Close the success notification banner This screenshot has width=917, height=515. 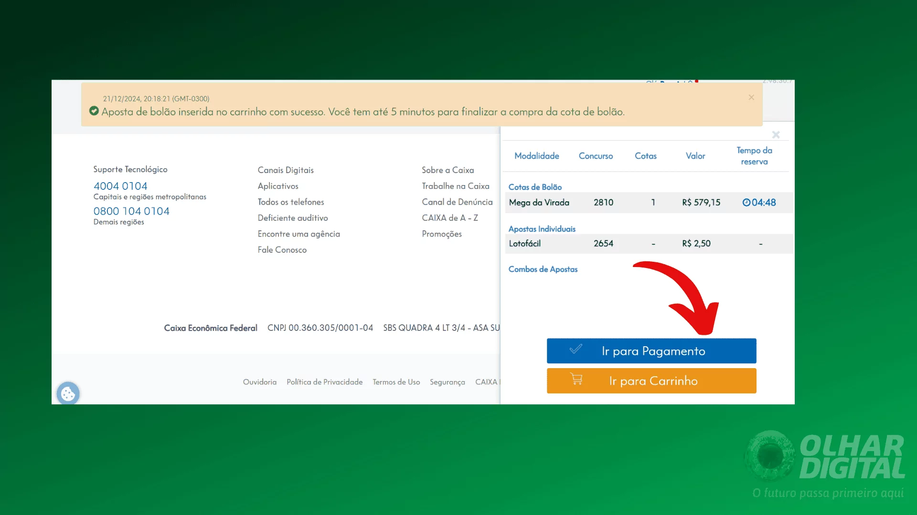point(751,97)
